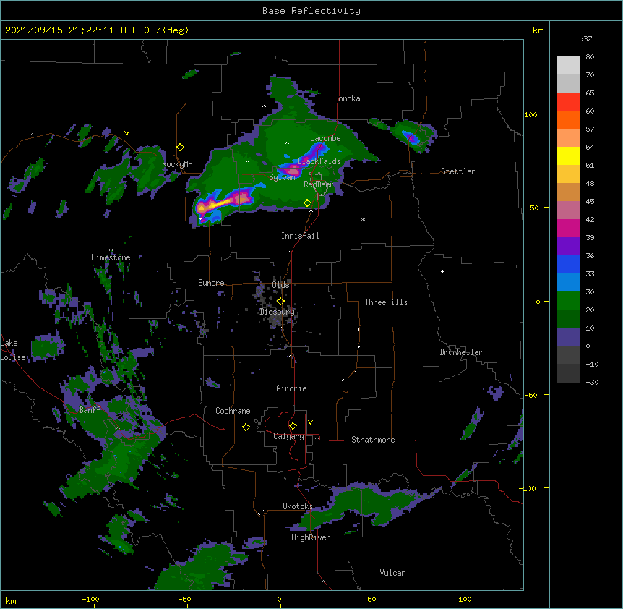Click the -30 value in the legend
Image resolution: width=623 pixels, height=609 pixels.
592,383
